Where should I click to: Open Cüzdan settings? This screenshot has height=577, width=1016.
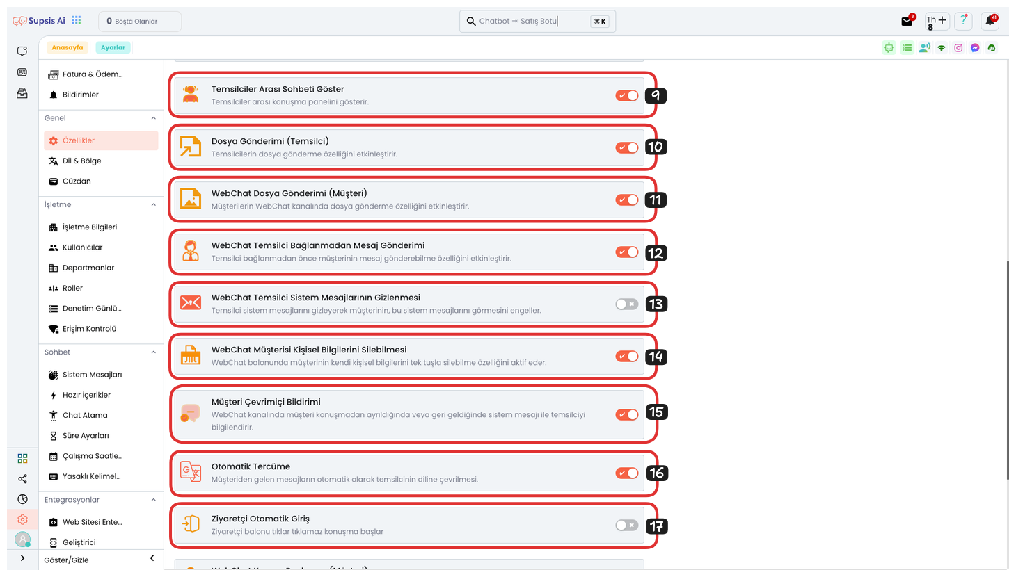coord(101,181)
